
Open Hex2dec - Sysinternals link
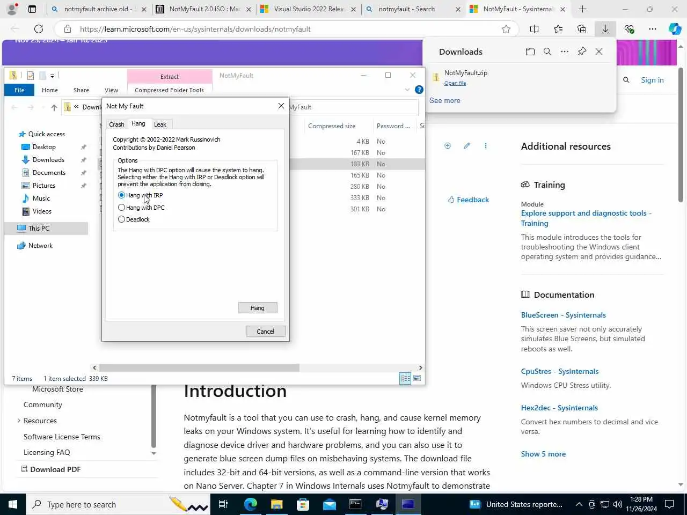coord(559,408)
